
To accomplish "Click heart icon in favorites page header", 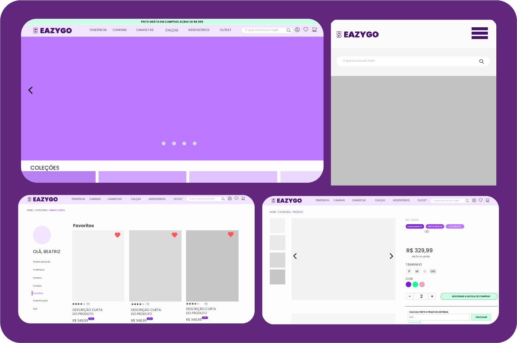I will coord(237,199).
